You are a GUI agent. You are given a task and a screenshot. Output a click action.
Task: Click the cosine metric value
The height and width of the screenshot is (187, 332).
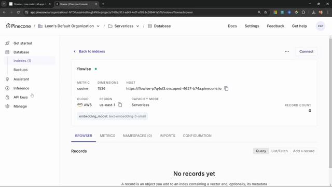[82, 89]
